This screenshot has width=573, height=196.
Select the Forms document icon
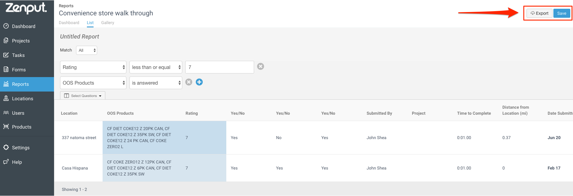tap(6, 69)
